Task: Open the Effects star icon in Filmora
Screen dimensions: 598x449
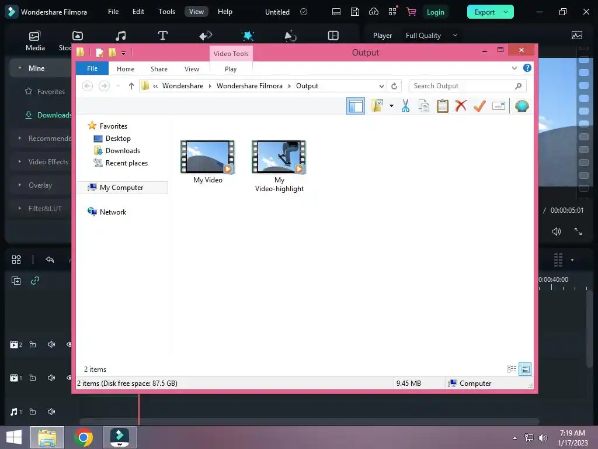Action: [x=248, y=36]
